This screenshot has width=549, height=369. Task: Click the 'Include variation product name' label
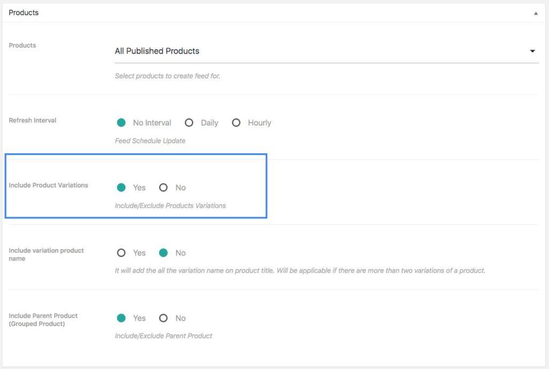[x=46, y=255]
